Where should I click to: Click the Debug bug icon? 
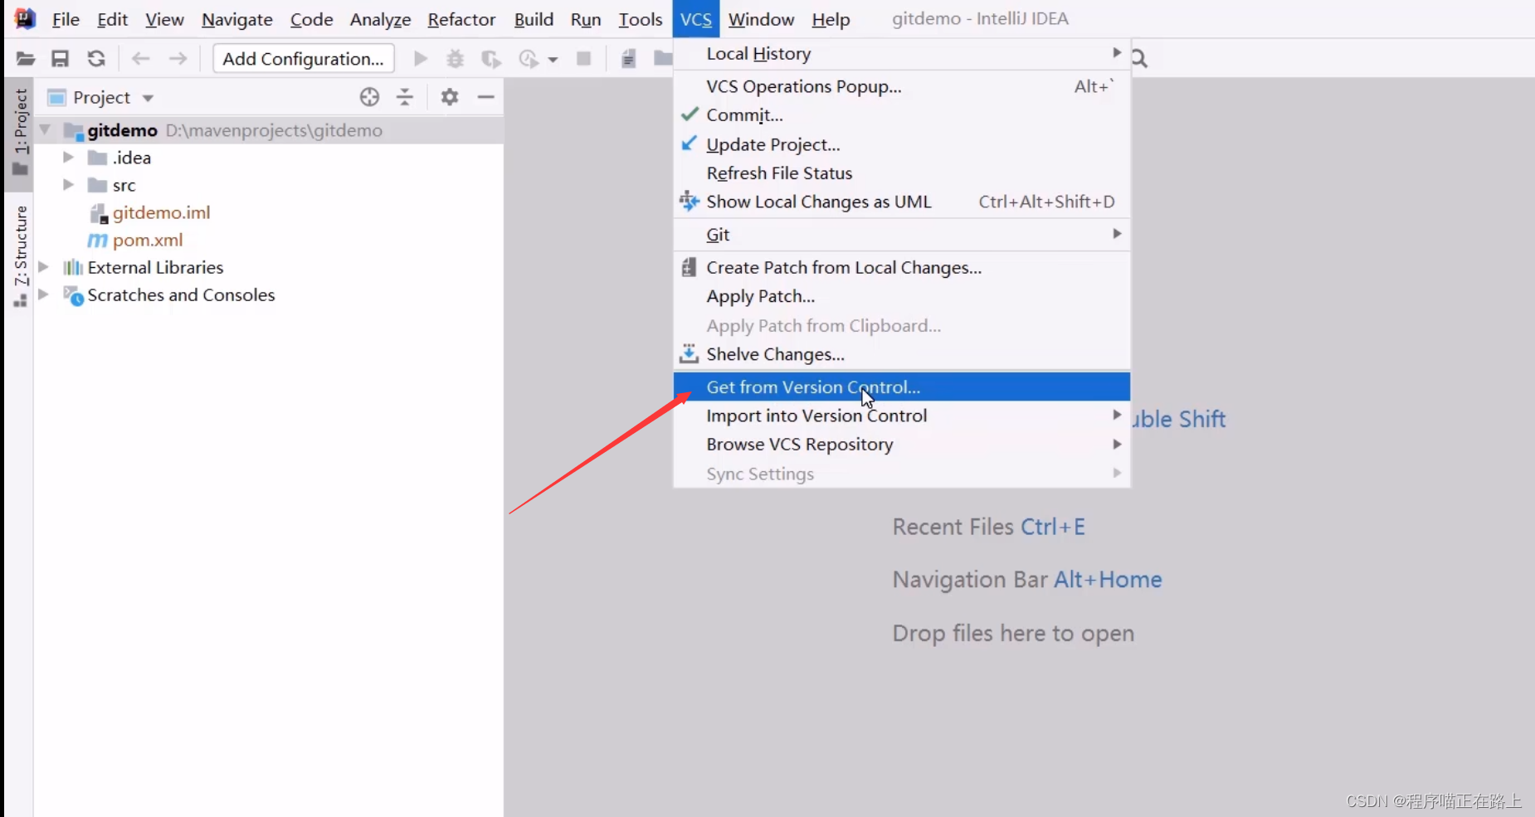tap(456, 59)
